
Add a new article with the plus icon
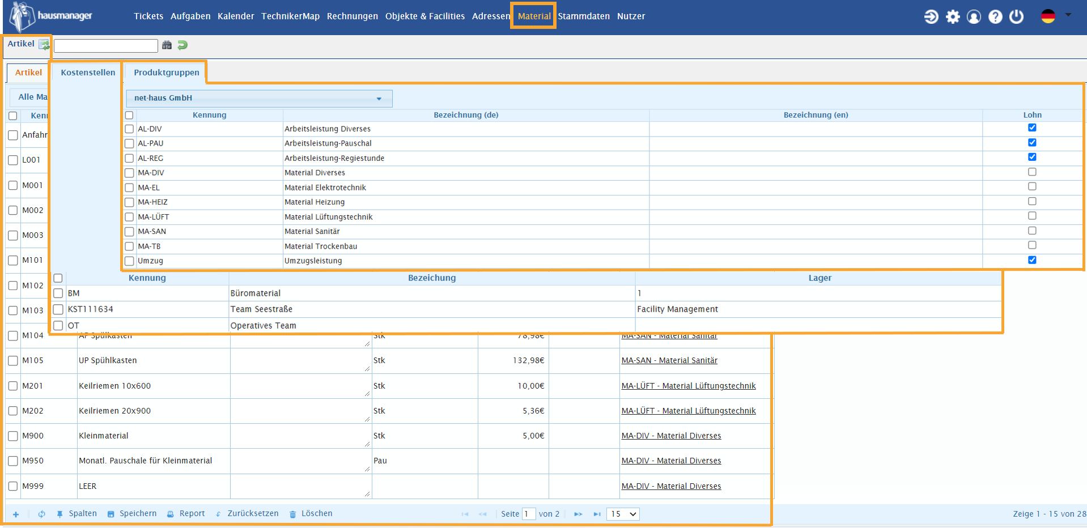coord(16,514)
